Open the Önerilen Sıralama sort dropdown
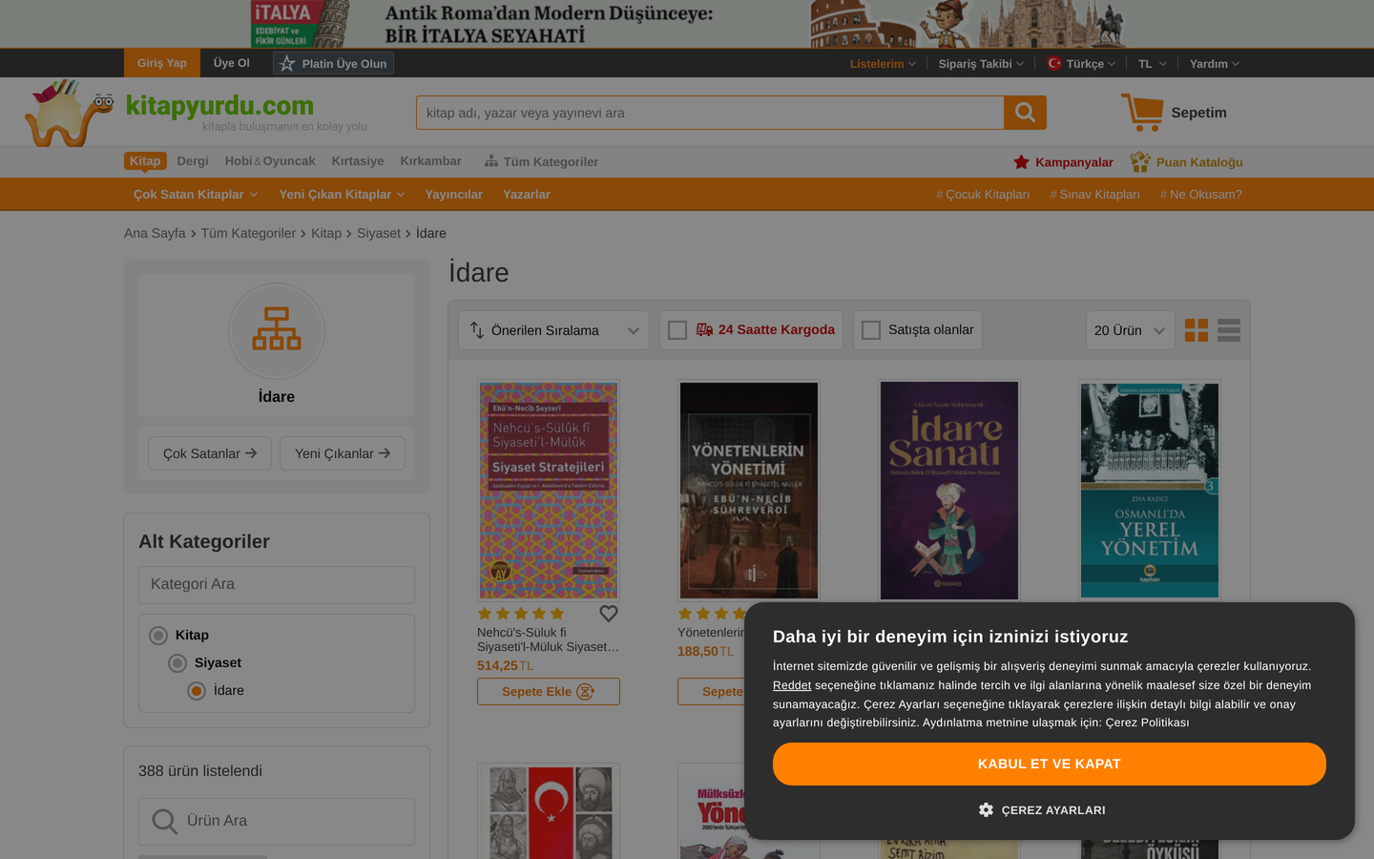 [x=553, y=330]
